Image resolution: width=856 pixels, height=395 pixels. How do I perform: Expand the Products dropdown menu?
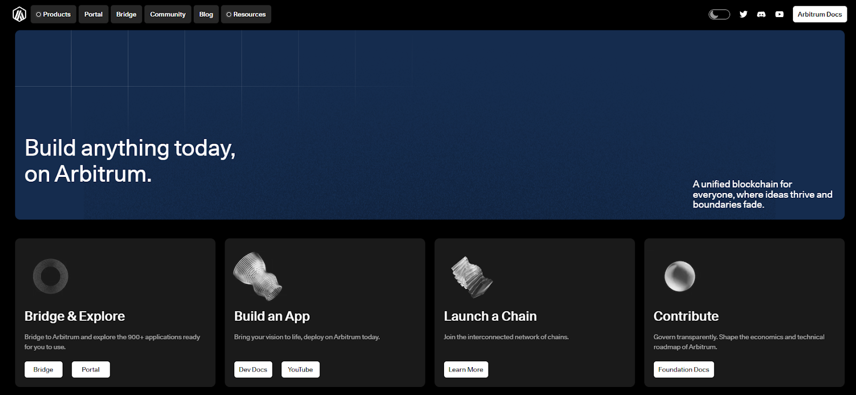[53, 14]
